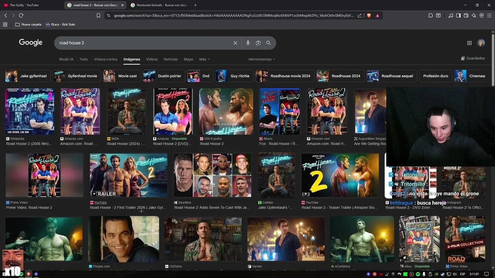Open the Wikipedia Road House 2 image result

click(x=29, y=111)
